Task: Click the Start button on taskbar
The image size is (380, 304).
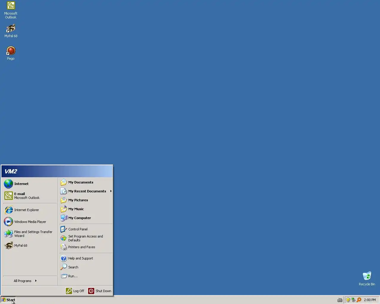Action: click(8, 300)
